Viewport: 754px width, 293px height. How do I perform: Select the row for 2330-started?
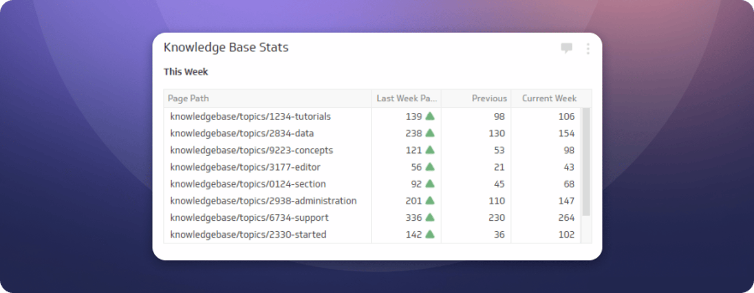coord(248,234)
